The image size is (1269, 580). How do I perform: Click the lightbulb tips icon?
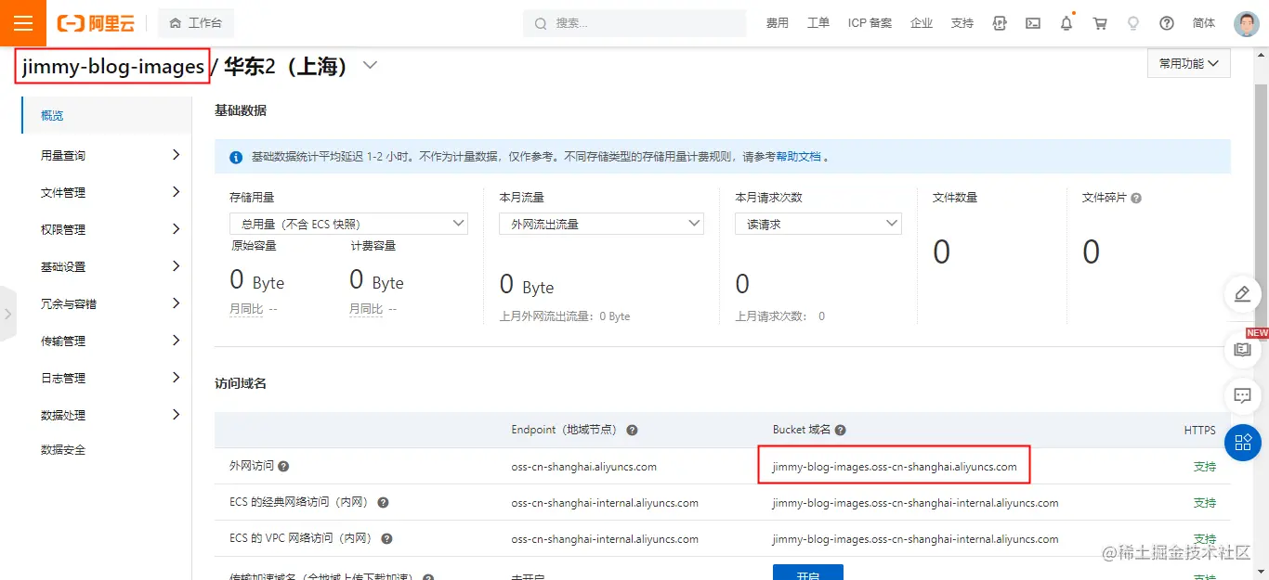pyautogui.click(x=1133, y=23)
